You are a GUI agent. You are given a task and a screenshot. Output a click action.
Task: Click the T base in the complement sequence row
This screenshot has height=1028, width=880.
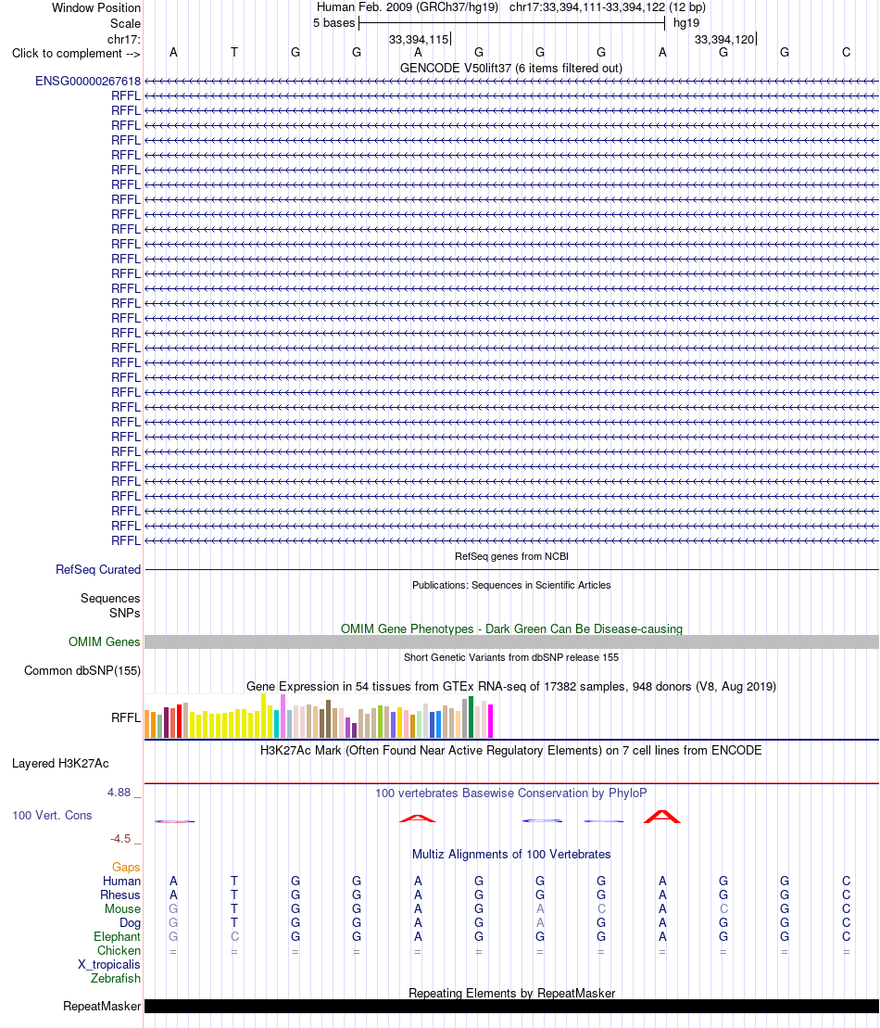click(x=234, y=53)
